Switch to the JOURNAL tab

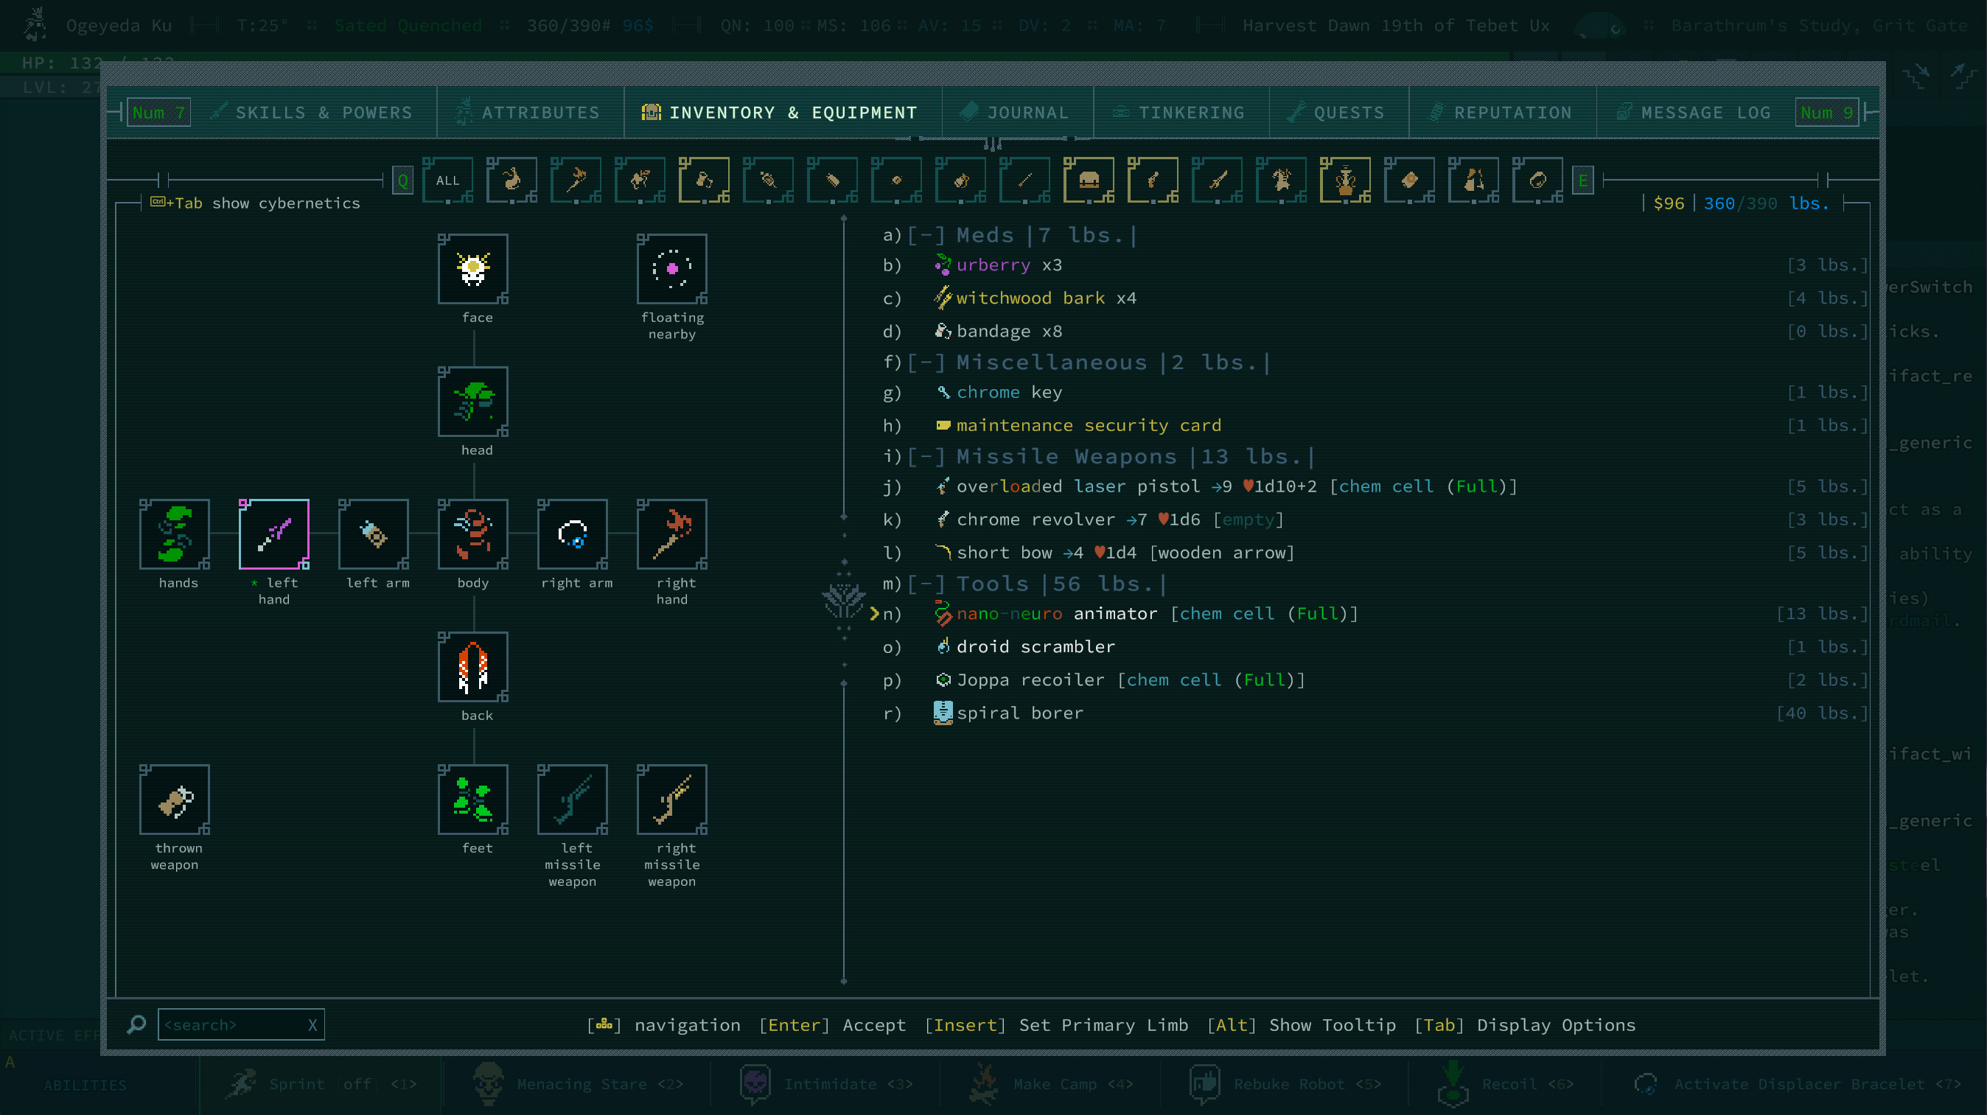pos(1016,112)
